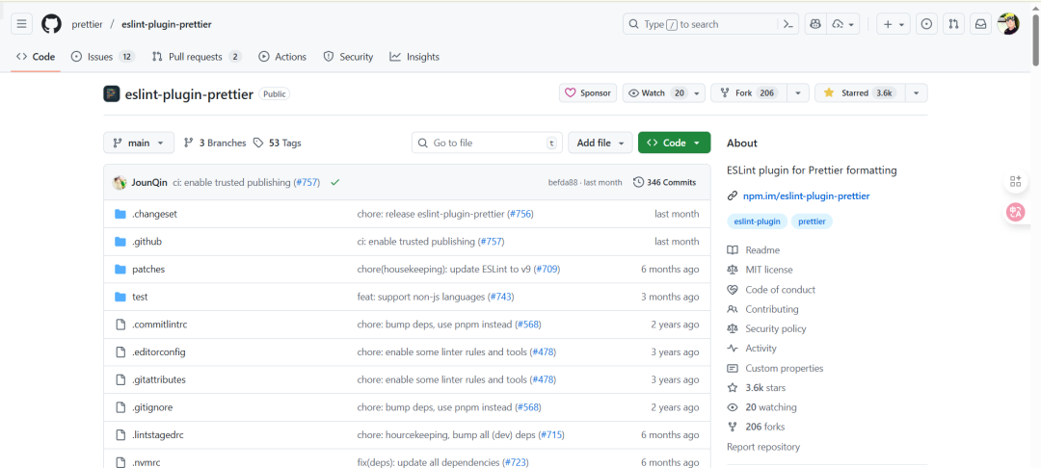Image resolution: width=1041 pixels, height=468 pixels.
Task: Star toggle the repository via Starred button
Action: [859, 93]
